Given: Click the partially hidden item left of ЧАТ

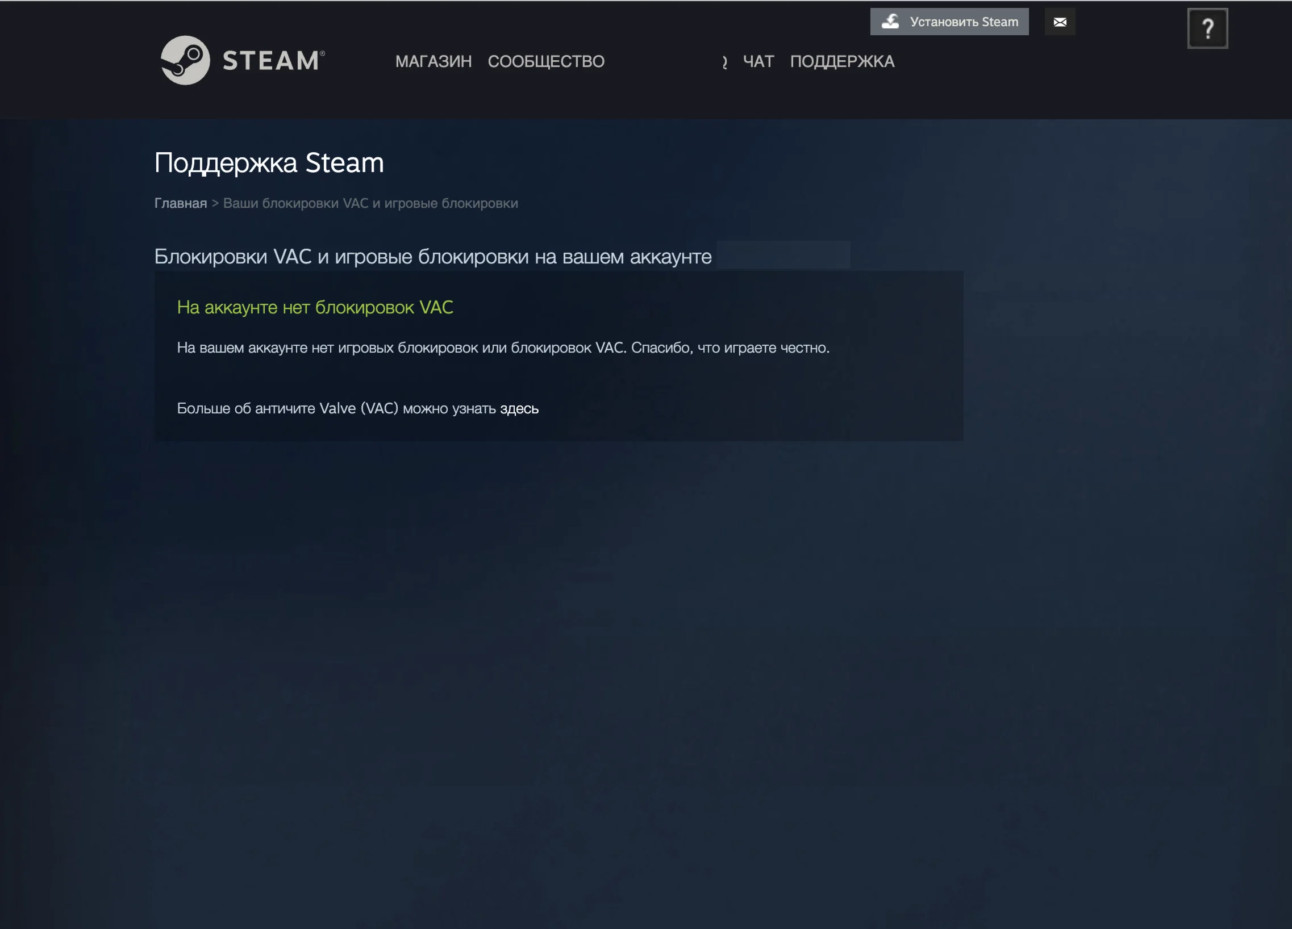Looking at the screenshot, I should coord(724,62).
